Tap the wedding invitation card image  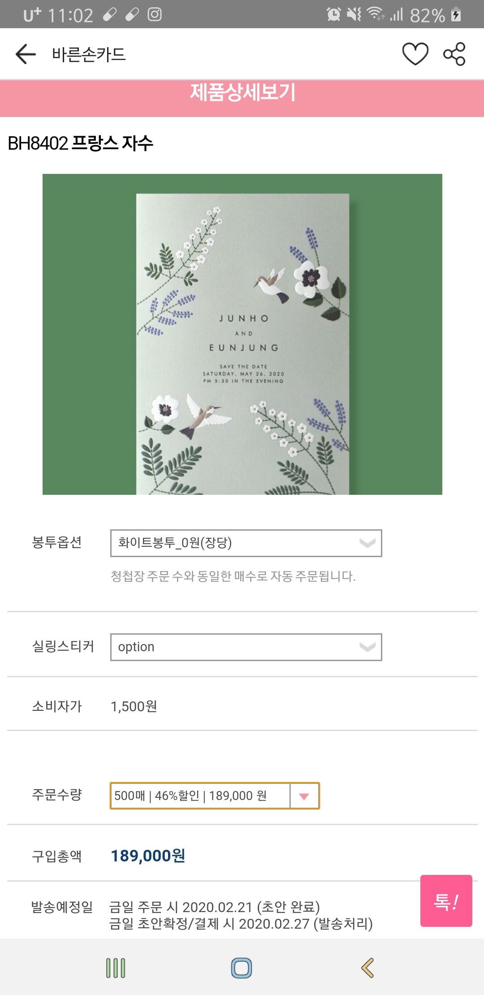[242, 334]
